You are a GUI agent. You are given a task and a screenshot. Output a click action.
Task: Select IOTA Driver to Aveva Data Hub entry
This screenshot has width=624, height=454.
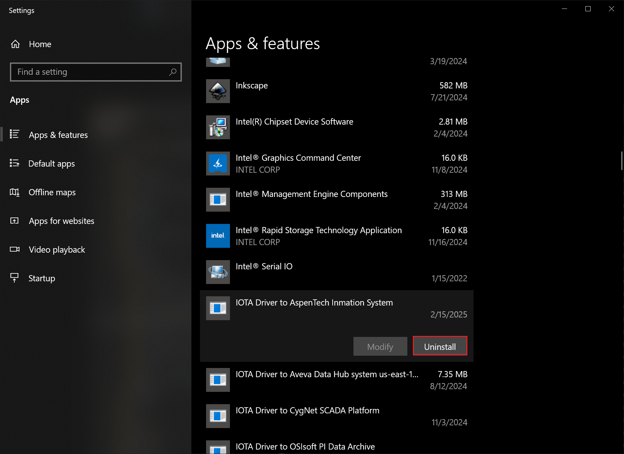point(337,380)
